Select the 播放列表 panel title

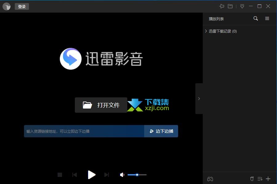(216, 19)
